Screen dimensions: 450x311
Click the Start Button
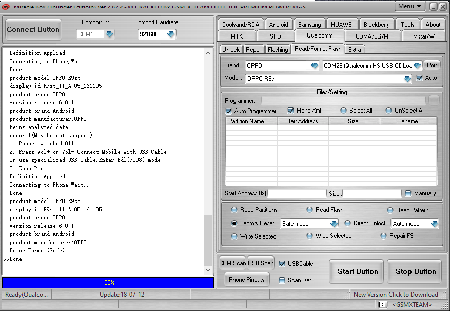tap(356, 271)
